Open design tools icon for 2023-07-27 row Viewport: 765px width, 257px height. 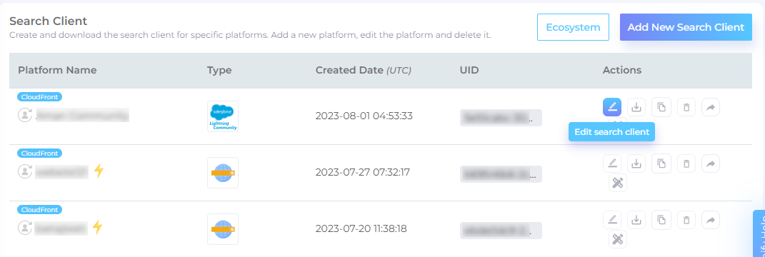tap(618, 183)
